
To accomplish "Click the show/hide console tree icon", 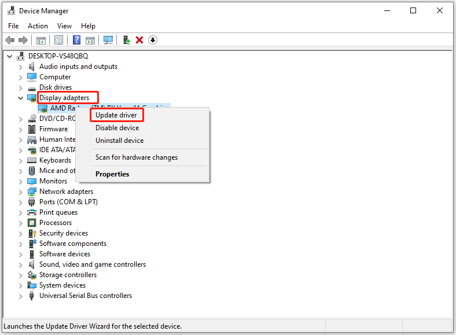I will click(x=41, y=40).
